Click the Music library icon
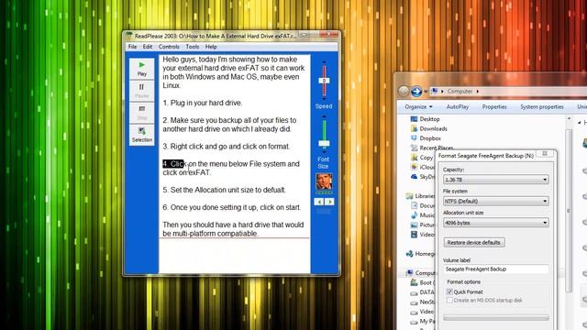 point(414,215)
